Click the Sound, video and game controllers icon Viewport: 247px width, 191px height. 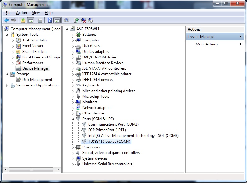point(78,153)
